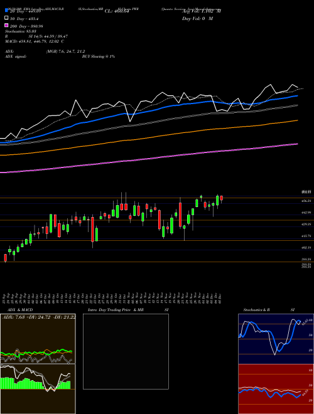Click the 'Day Vol: 0 M' label

[x=197, y=19]
